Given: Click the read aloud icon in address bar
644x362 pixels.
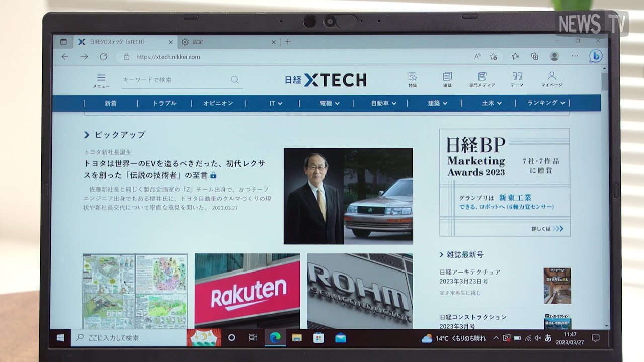Looking at the screenshot, I should [477, 57].
